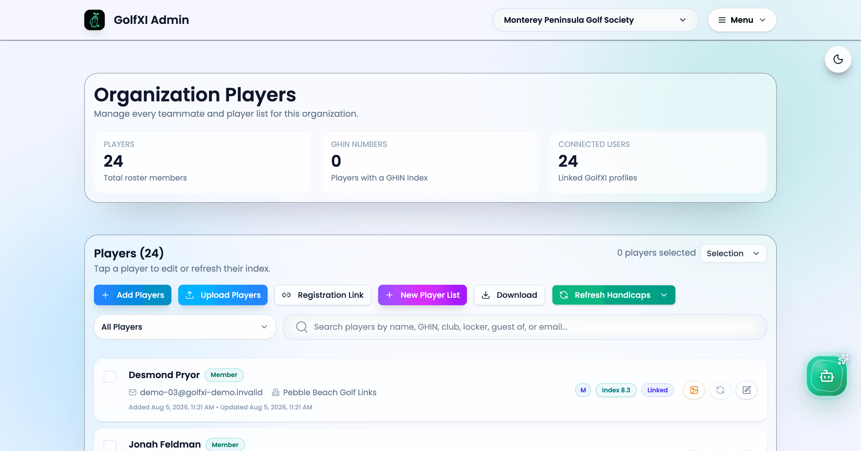Refresh index icon for Desmond Pryor
The height and width of the screenshot is (451, 861).
click(x=720, y=390)
